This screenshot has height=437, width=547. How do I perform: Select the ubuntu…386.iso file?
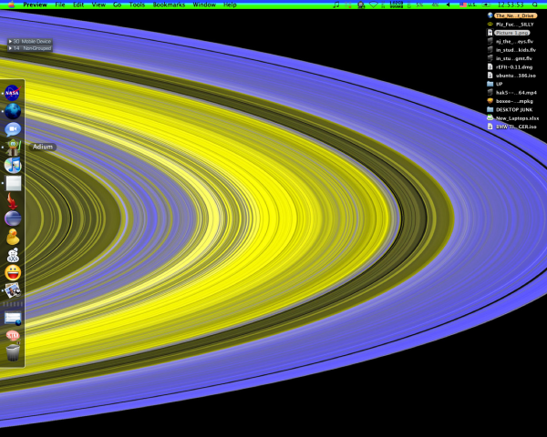[511, 76]
